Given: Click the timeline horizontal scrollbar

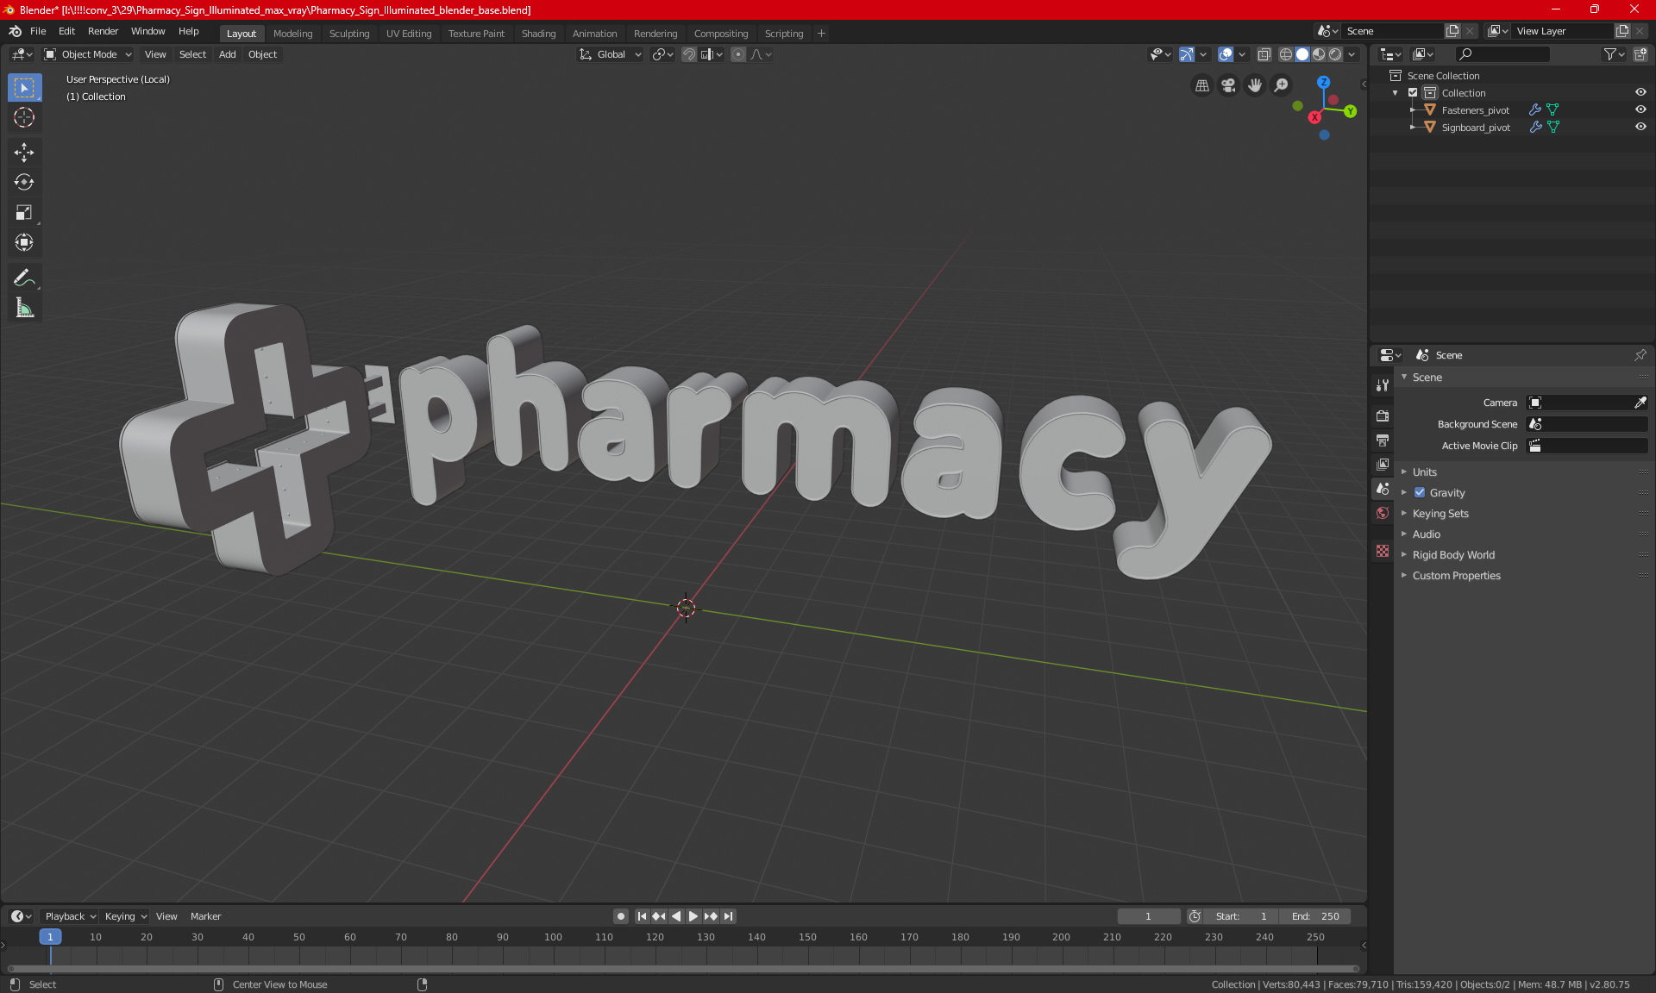Looking at the screenshot, I should [x=683, y=969].
